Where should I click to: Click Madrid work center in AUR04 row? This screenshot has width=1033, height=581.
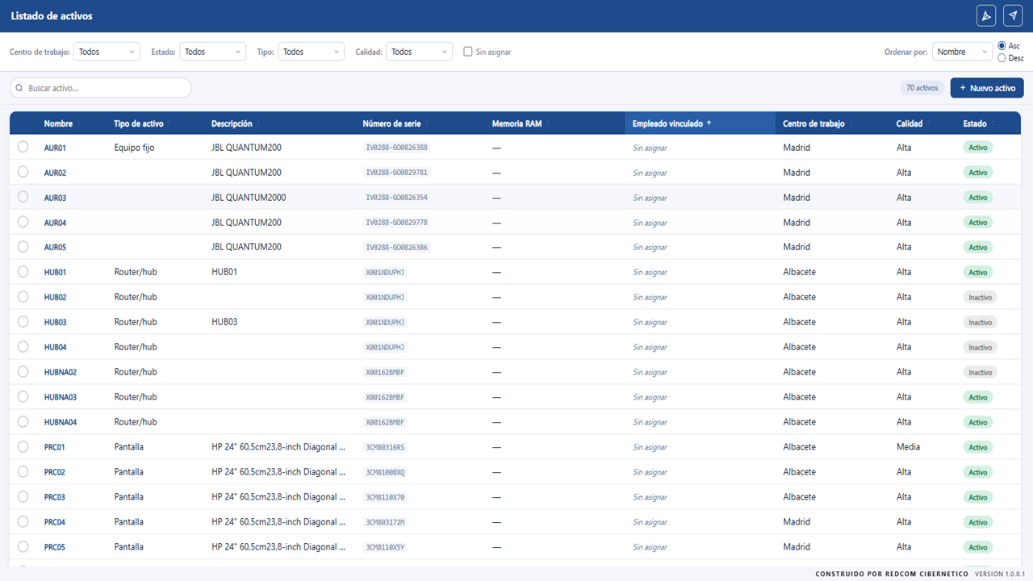coord(797,223)
